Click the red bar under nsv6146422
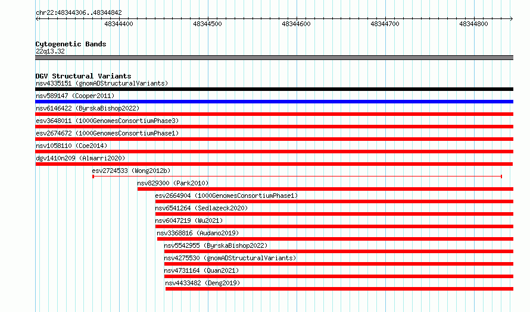 (x=274, y=114)
